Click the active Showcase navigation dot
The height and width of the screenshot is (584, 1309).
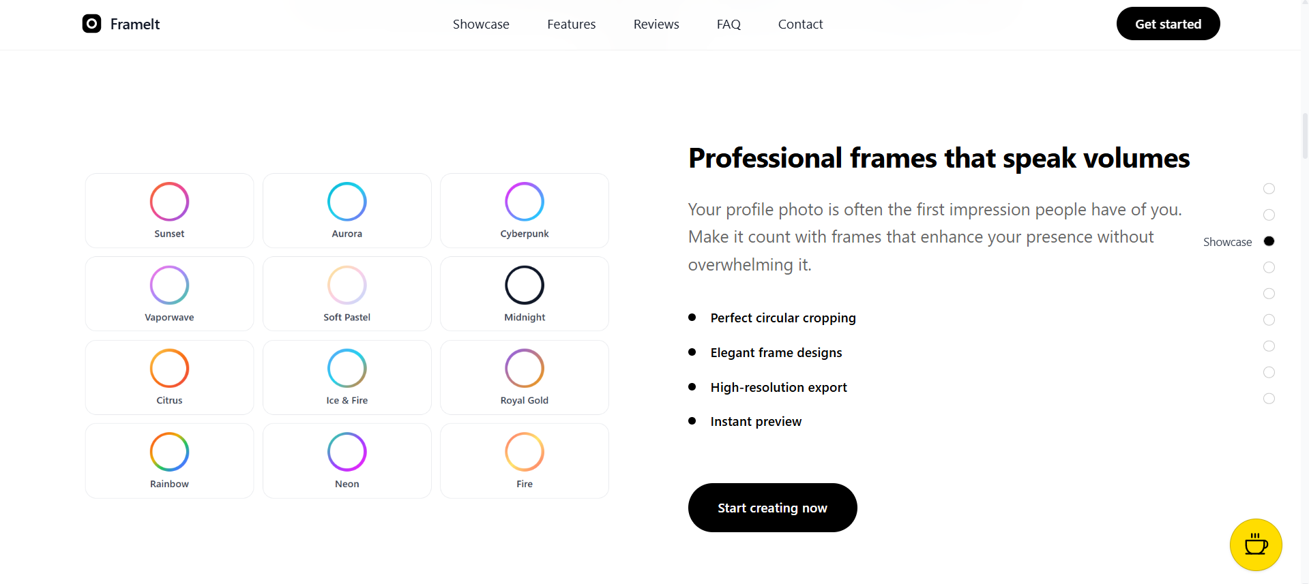(x=1269, y=241)
